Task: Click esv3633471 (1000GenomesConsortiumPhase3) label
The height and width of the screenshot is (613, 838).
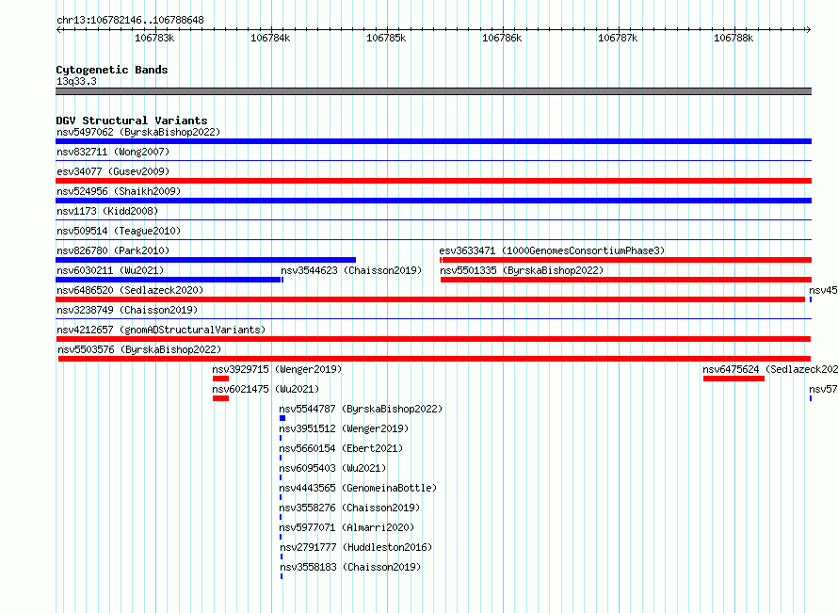Action: 552,250
